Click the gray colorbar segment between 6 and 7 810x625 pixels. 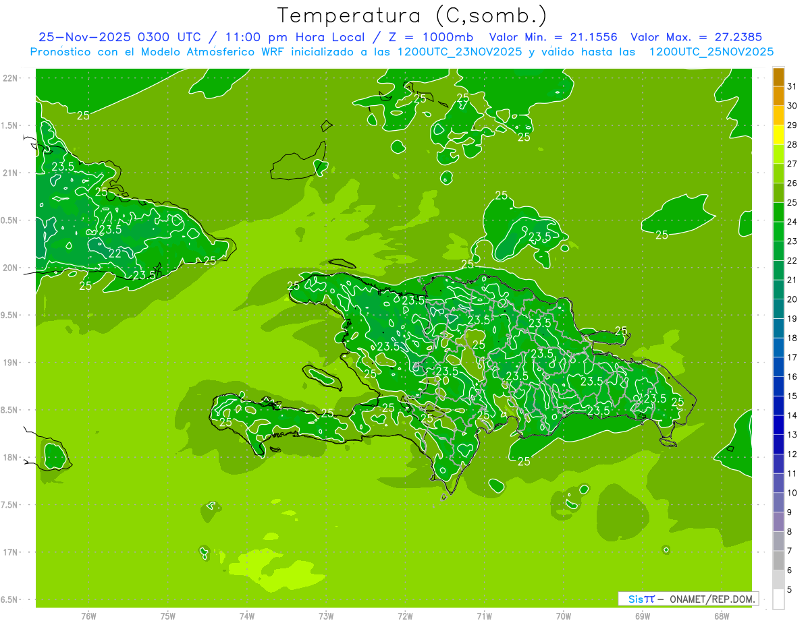click(x=778, y=560)
